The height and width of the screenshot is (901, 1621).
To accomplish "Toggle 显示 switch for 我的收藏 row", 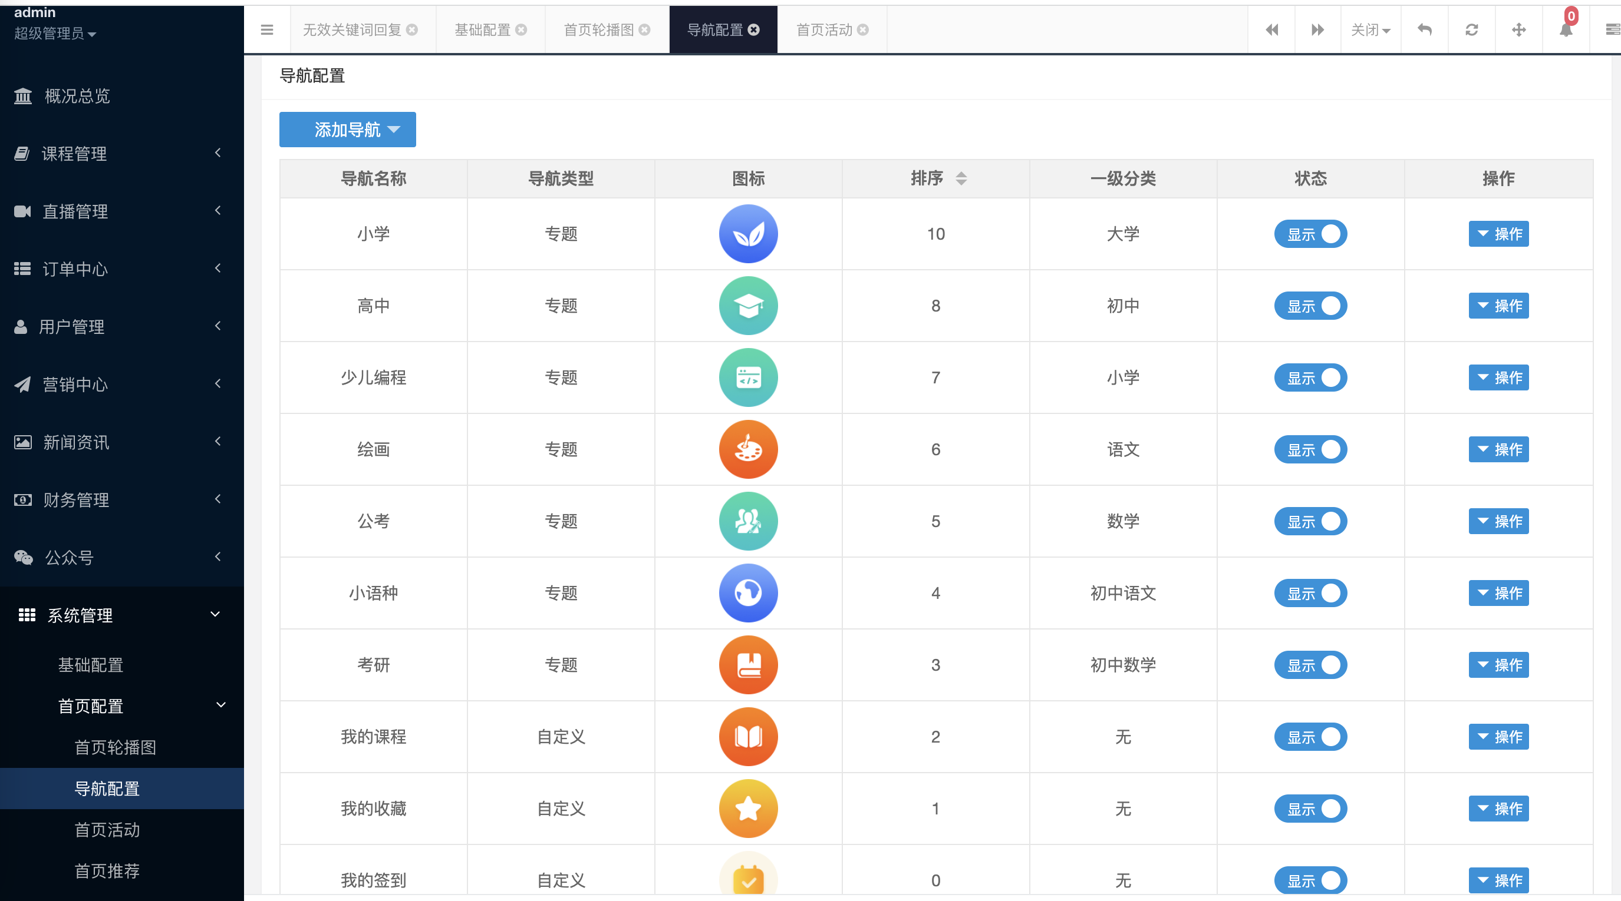I will tap(1310, 809).
